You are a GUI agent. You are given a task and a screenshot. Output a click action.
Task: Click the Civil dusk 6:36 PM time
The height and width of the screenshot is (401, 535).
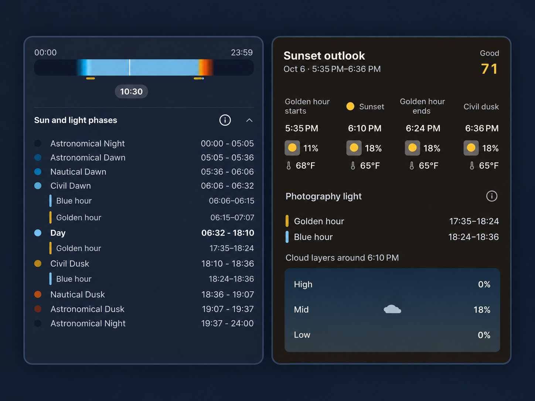[482, 128]
